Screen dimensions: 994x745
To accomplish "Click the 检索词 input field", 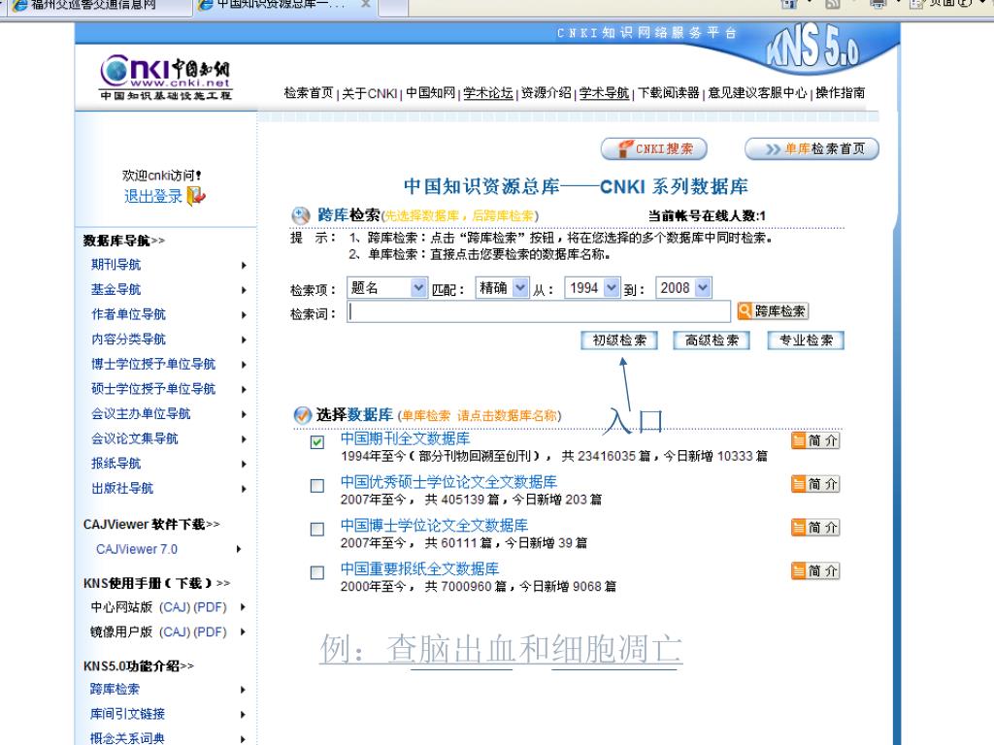I will (x=539, y=311).
